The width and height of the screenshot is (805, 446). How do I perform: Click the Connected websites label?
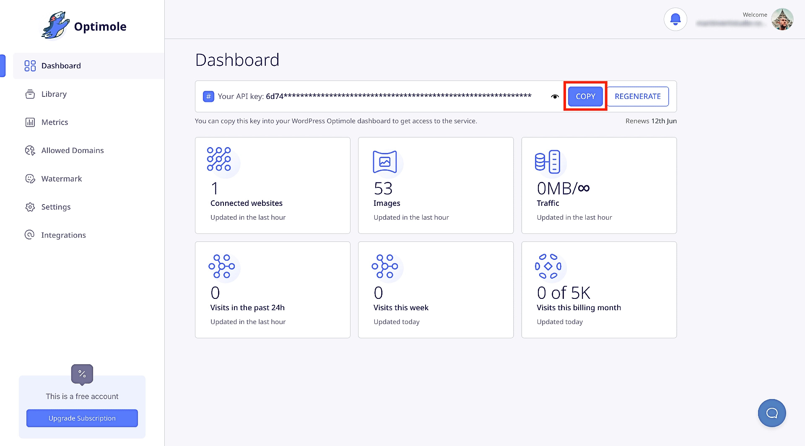(x=247, y=203)
